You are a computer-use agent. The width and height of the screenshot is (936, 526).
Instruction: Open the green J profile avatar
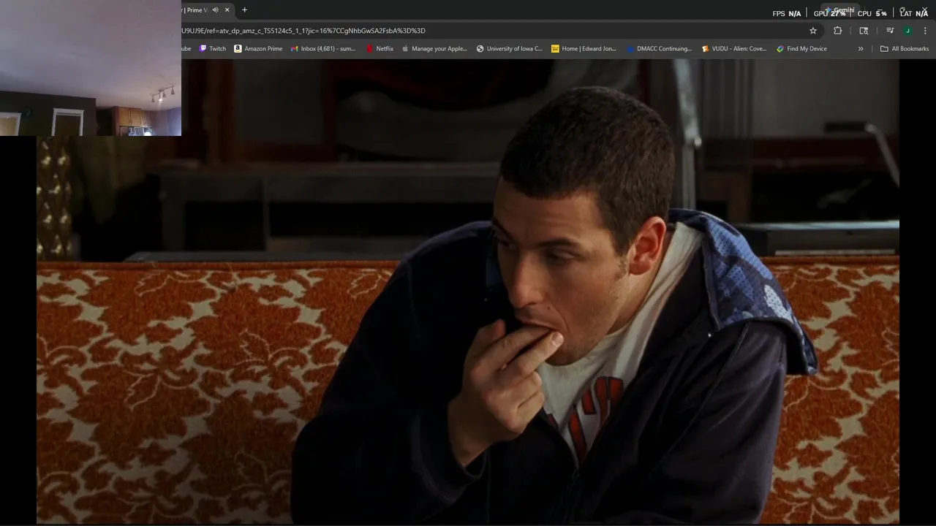[907, 31]
